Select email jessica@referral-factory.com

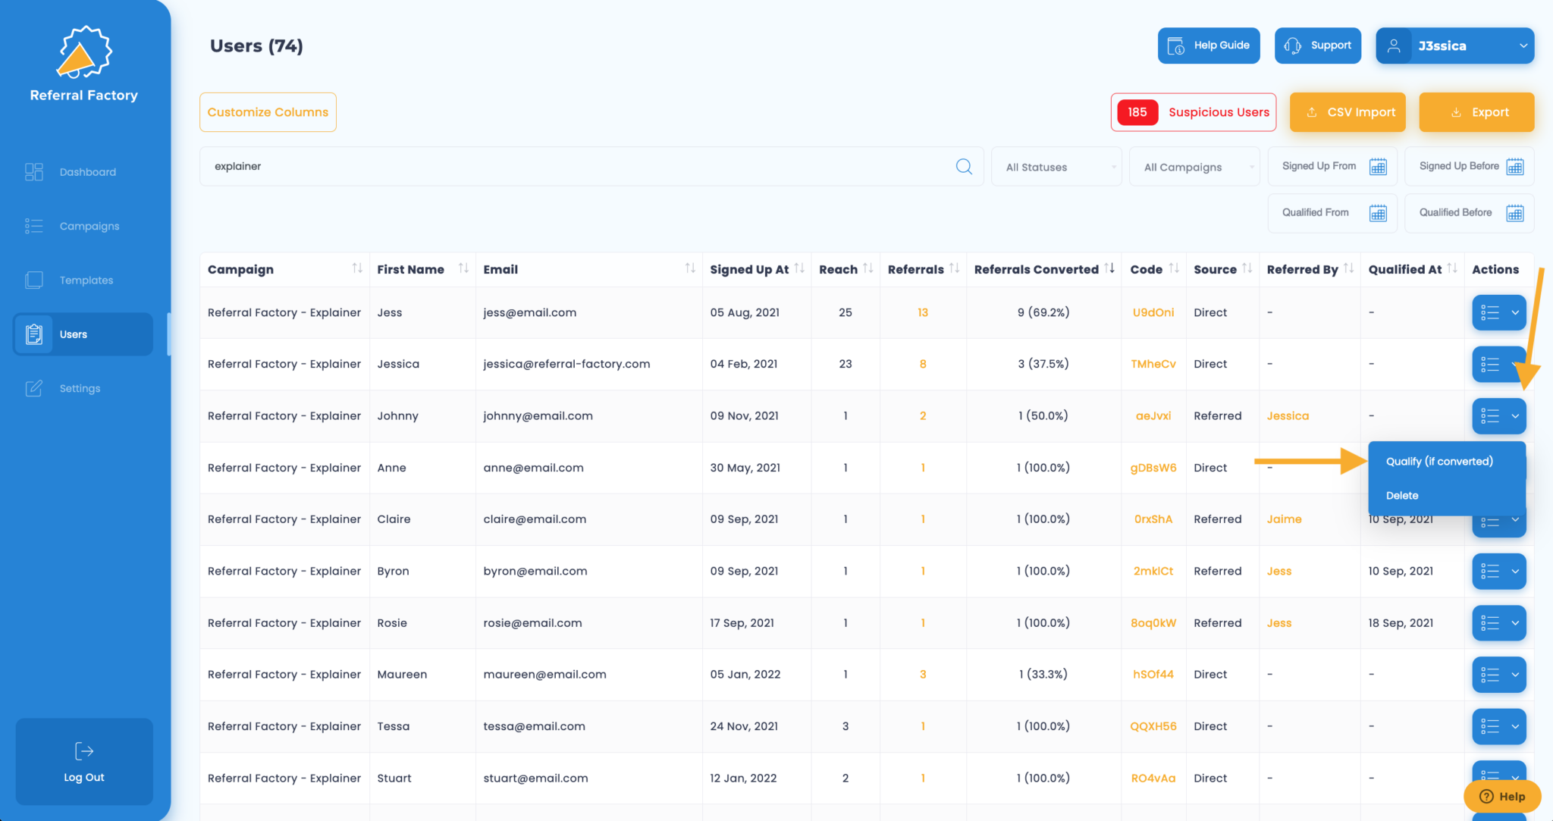point(566,364)
